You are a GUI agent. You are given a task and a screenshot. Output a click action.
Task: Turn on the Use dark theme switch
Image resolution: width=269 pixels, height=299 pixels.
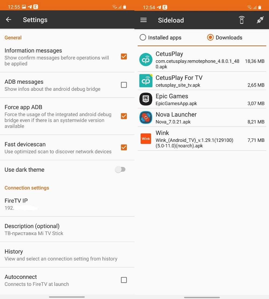click(120, 170)
